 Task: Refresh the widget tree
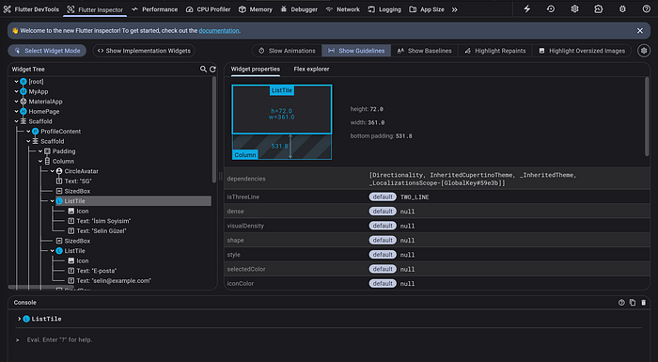212,69
